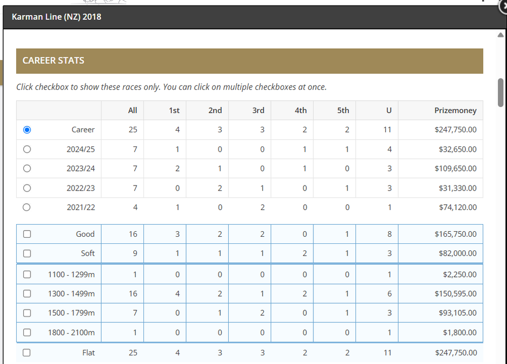The height and width of the screenshot is (364, 507).
Task: Toggle the 1300 - 1499m distance filter
Action: (x=27, y=294)
